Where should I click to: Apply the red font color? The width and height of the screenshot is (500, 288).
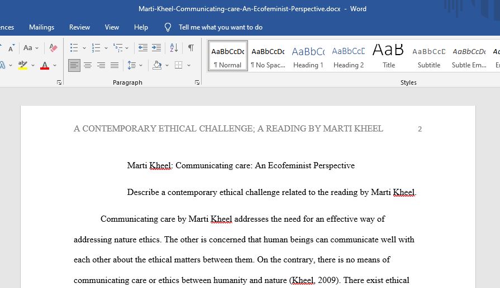pos(45,66)
